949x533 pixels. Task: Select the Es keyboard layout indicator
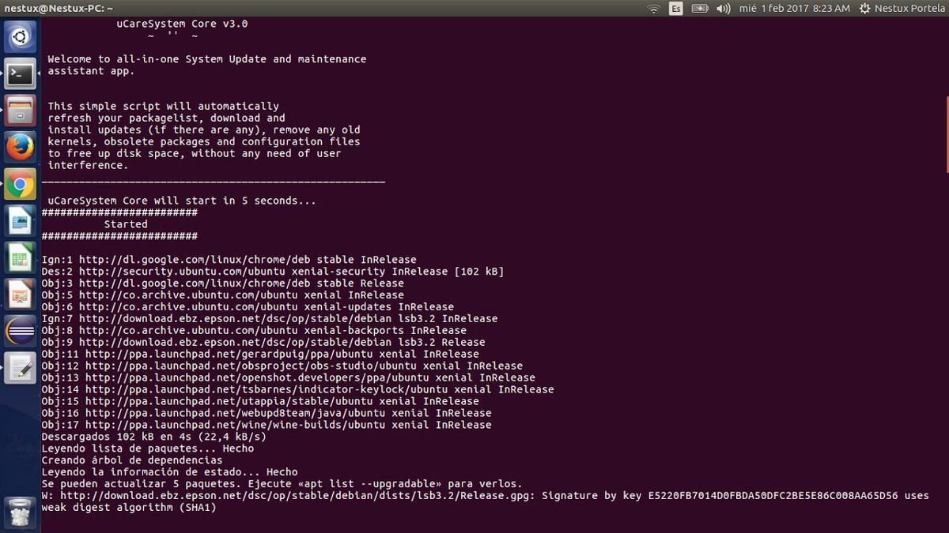pos(675,9)
